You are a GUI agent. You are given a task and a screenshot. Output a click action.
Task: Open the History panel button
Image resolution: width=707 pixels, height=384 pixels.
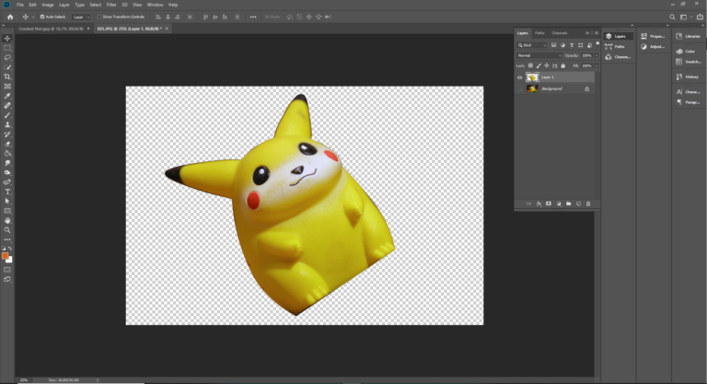pos(688,76)
